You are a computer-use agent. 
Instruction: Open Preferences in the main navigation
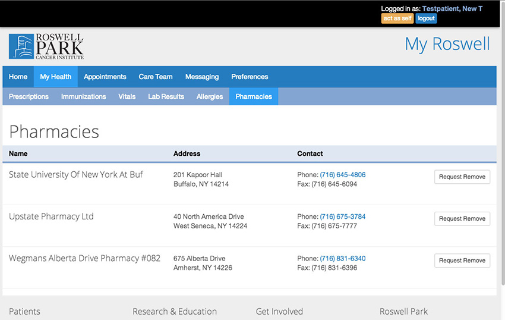pyautogui.click(x=250, y=77)
